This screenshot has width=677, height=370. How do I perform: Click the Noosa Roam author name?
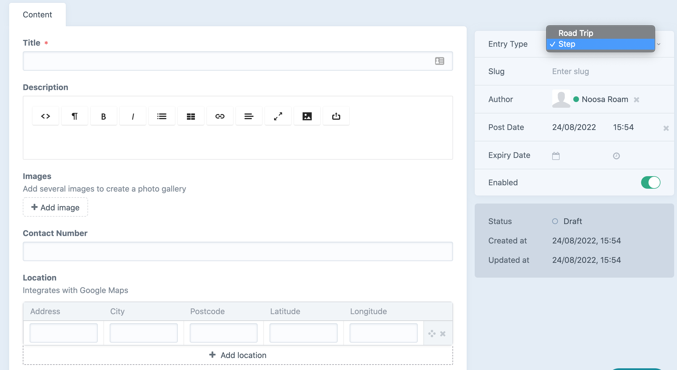[x=605, y=99]
